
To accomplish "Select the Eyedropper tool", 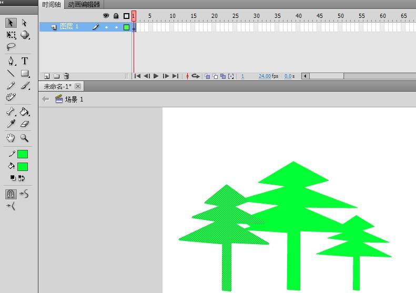I will pyautogui.click(x=11, y=124).
